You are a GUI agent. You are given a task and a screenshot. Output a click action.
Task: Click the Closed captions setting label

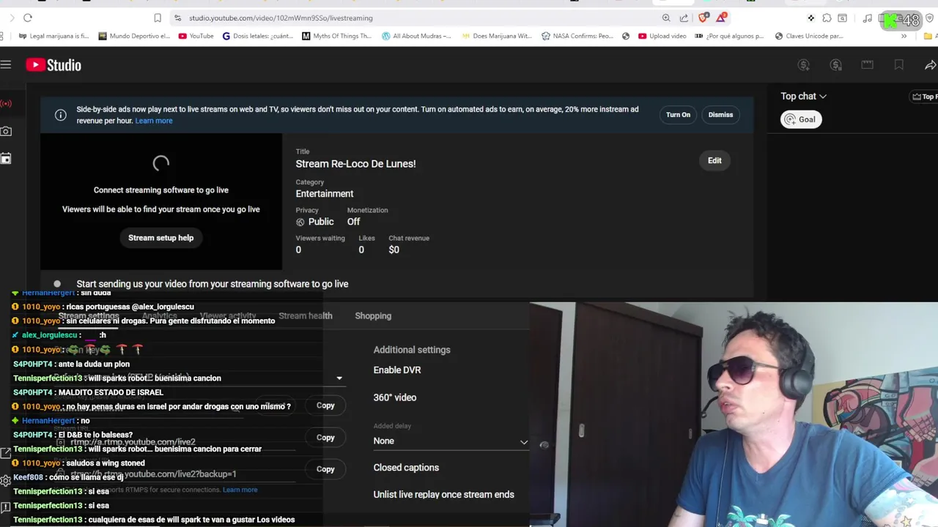click(x=406, y=468)
